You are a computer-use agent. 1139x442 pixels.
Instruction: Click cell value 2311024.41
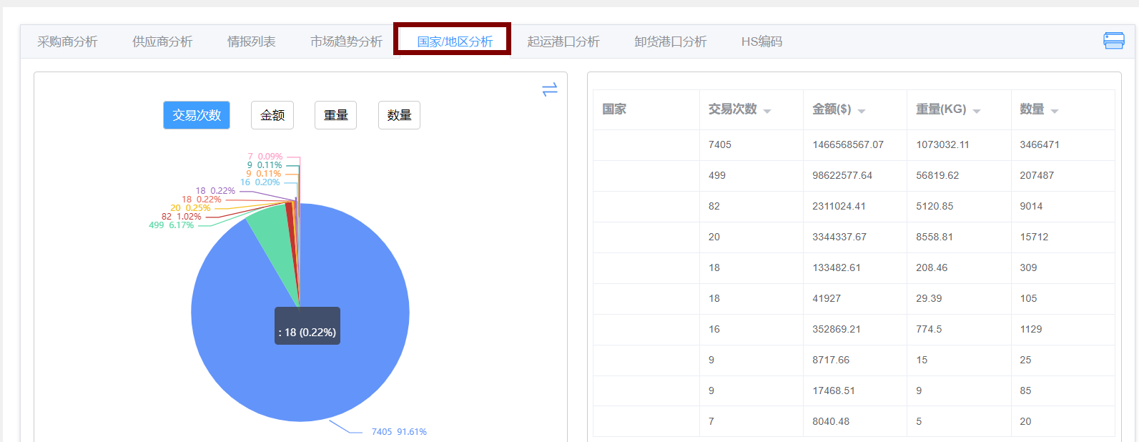[839, 206]
